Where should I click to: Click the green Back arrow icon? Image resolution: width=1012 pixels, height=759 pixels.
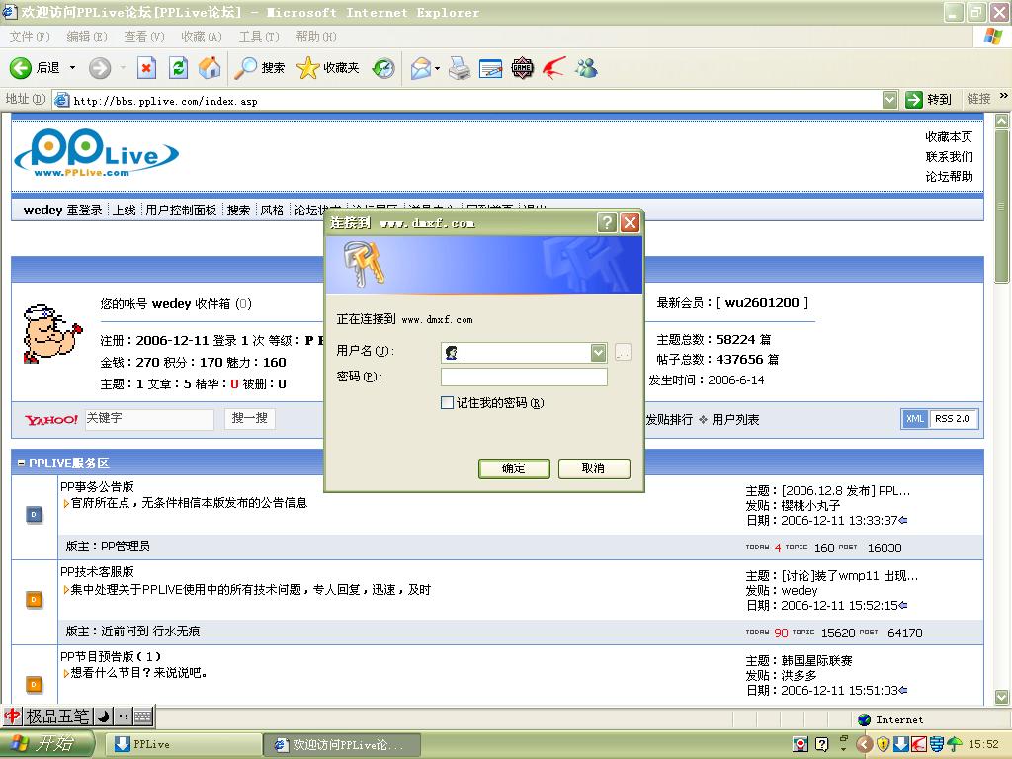tap(20, 68)
